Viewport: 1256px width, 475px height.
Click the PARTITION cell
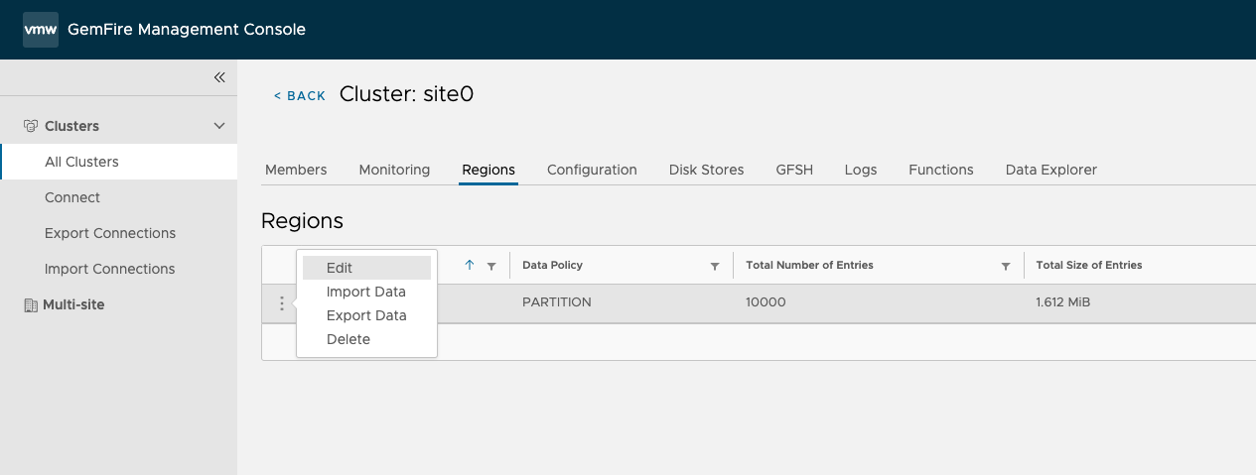tap(557, 302)
